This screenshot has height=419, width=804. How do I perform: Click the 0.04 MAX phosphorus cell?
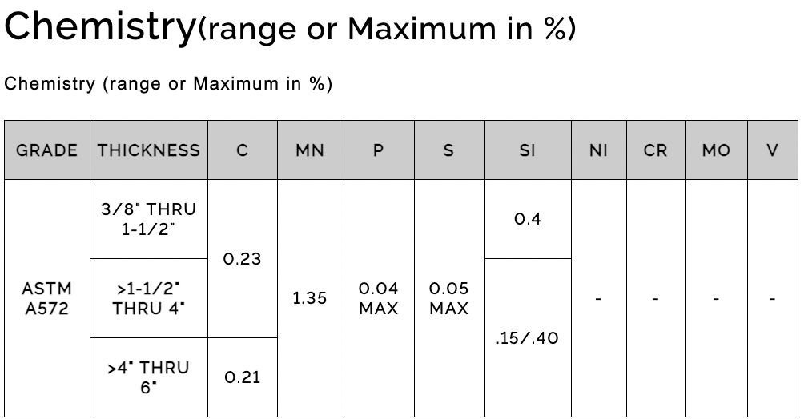(x=379, y=298)
